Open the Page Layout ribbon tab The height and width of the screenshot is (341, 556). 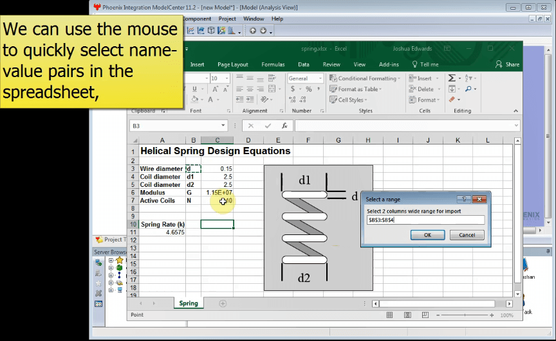(232, 64)
